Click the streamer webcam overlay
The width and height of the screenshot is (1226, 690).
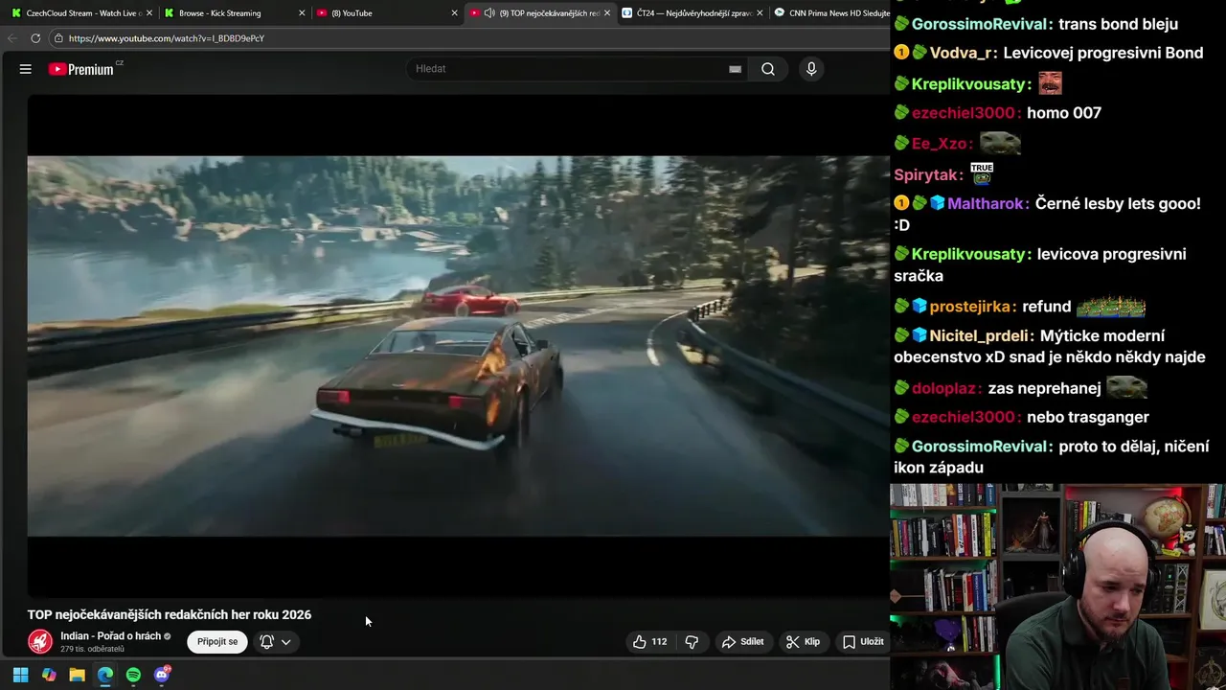[x=1057, y=586]
